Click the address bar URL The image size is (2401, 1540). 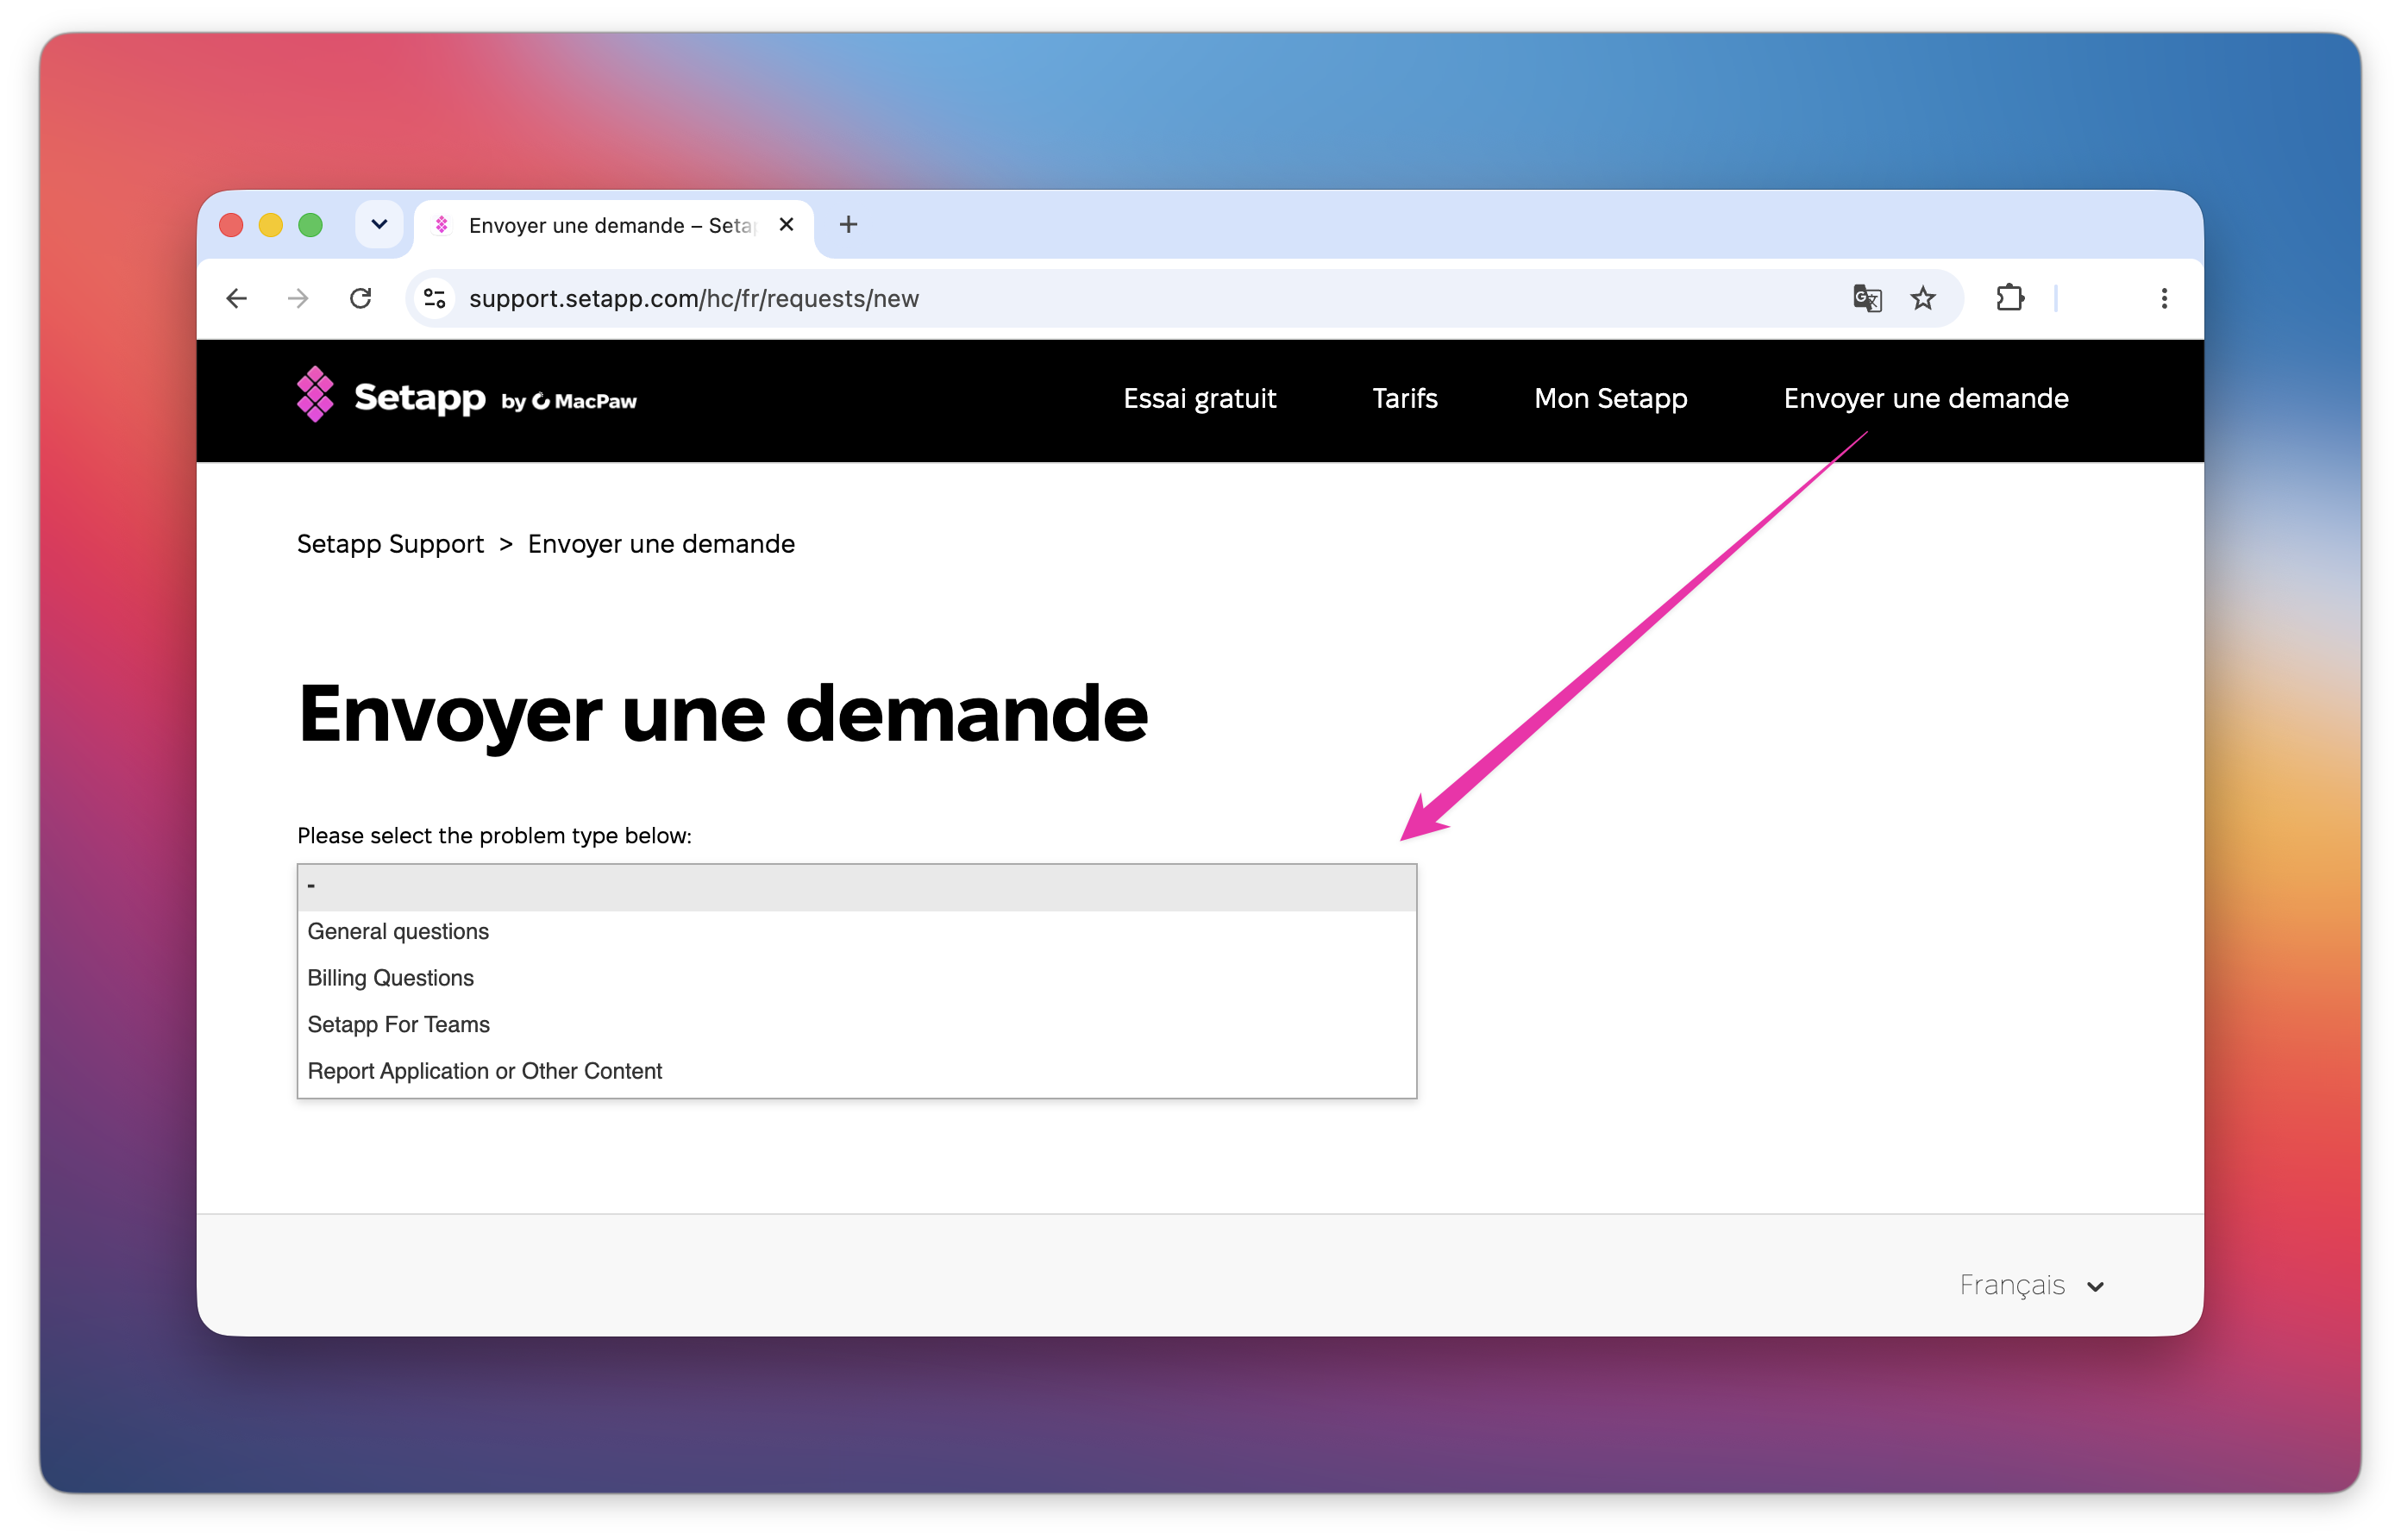pyautogui.click(x=693, y=299)
